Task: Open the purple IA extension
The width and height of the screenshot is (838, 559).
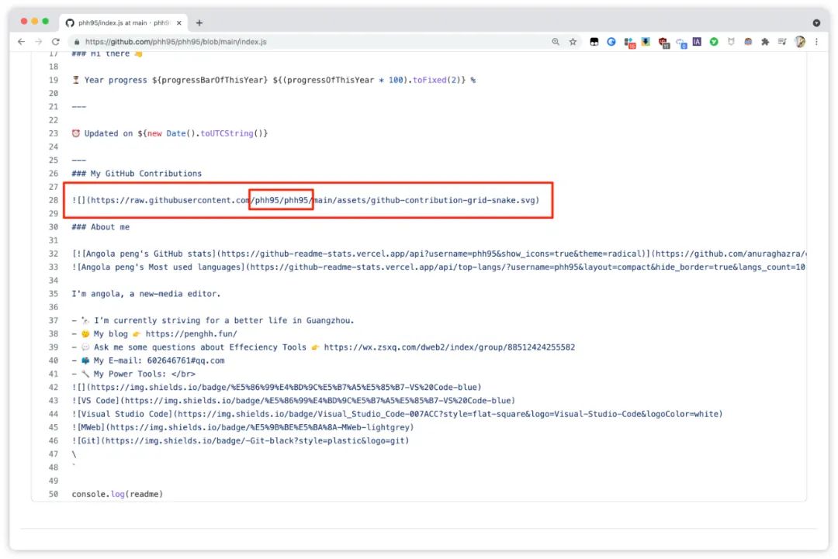Action: click(x=697, y=42)
